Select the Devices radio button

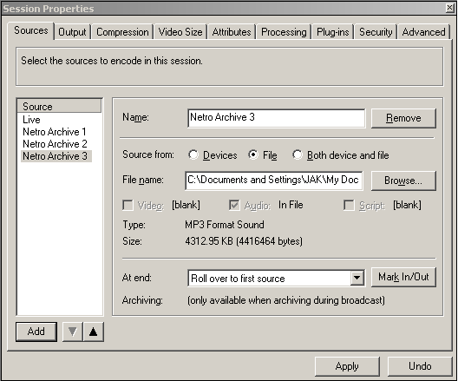(193, 154)
